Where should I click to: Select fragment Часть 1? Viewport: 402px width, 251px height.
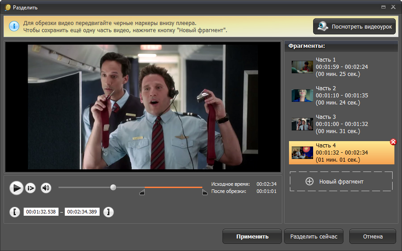(342, 67)
